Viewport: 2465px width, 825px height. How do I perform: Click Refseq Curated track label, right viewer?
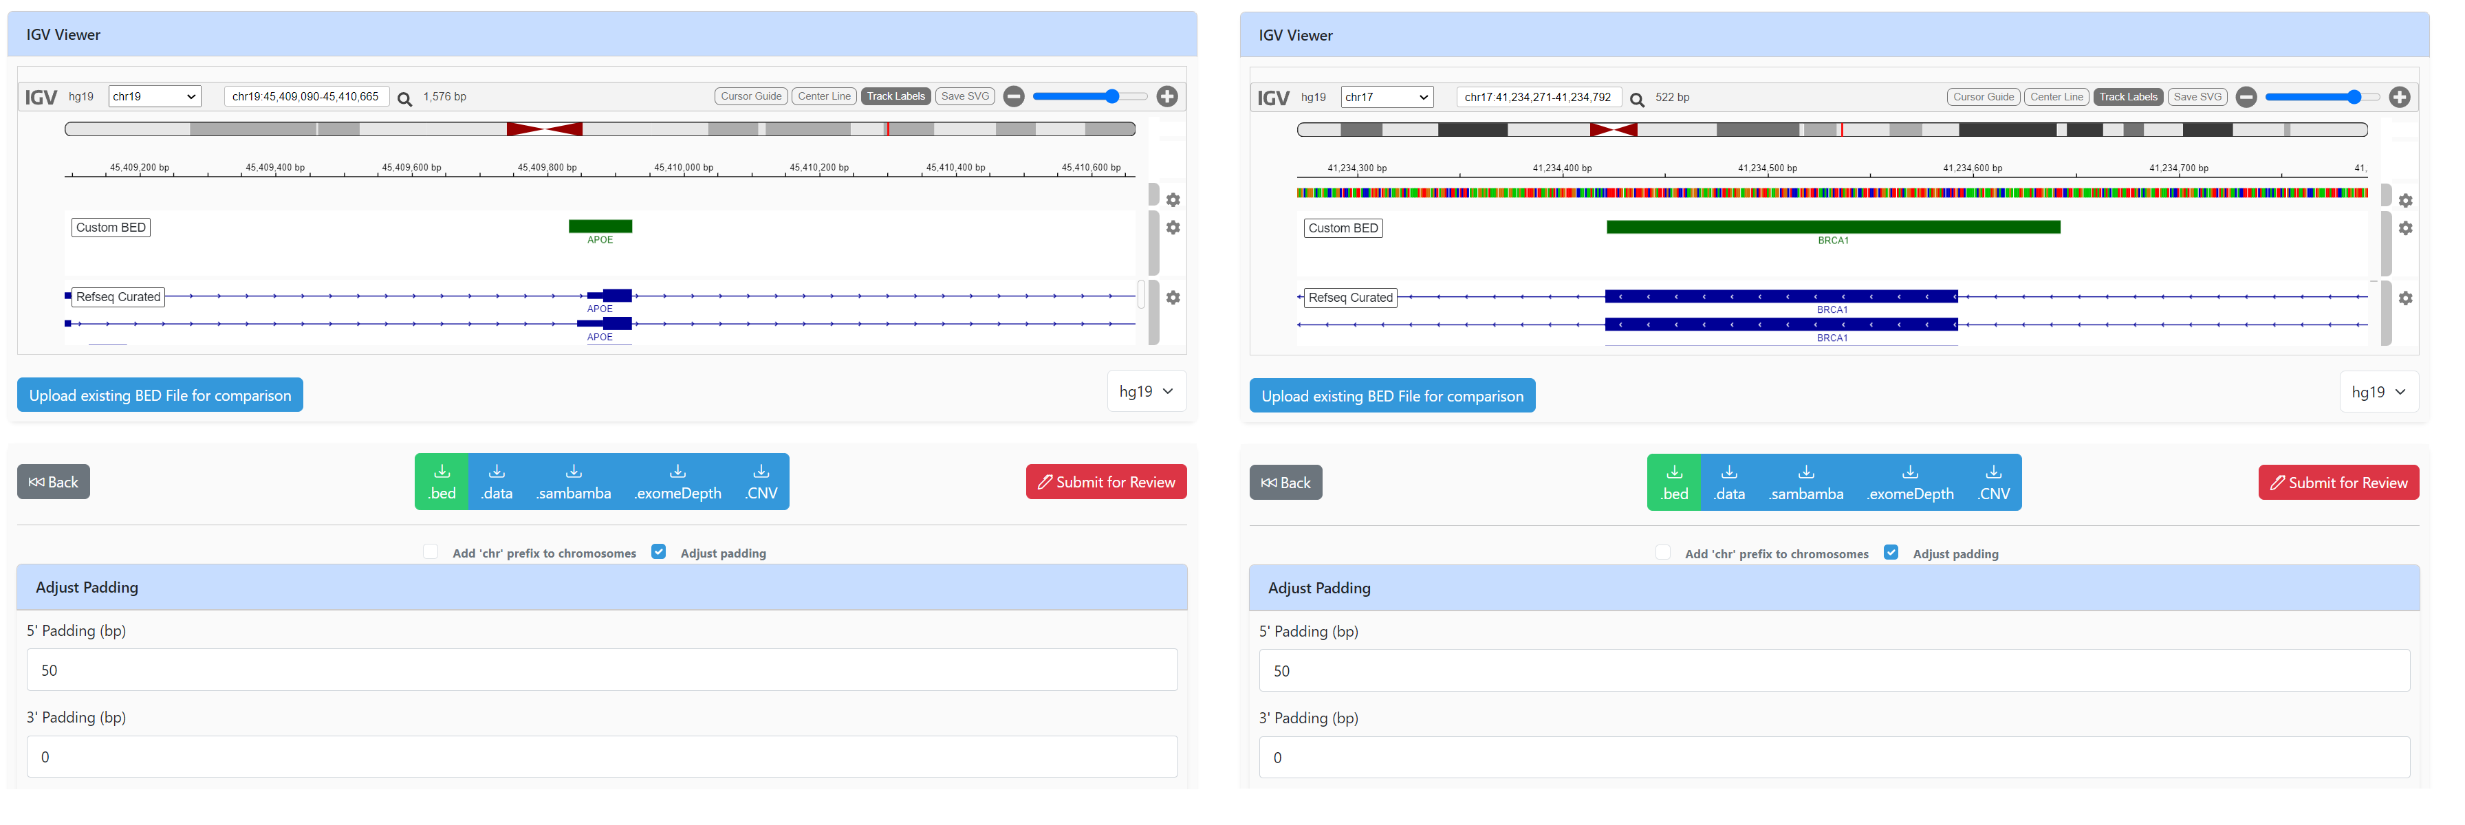(1350, 298)
